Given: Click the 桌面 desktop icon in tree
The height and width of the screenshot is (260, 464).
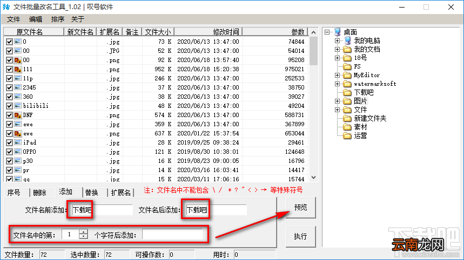Looking at the screenshot, I should pos(338,32).
